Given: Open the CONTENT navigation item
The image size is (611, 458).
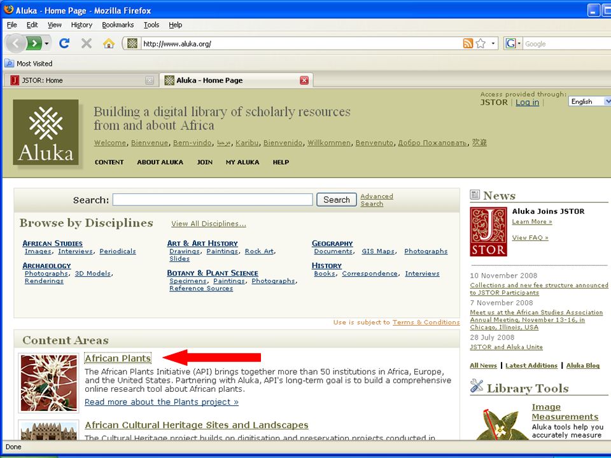Looking at the screenshot, I should click(109, 162).
